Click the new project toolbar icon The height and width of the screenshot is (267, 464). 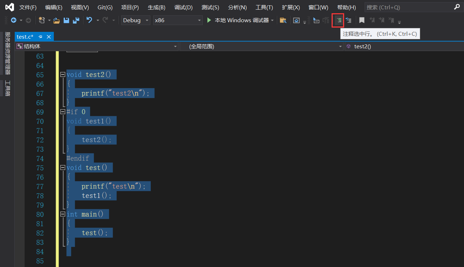[x=42, y=20]
